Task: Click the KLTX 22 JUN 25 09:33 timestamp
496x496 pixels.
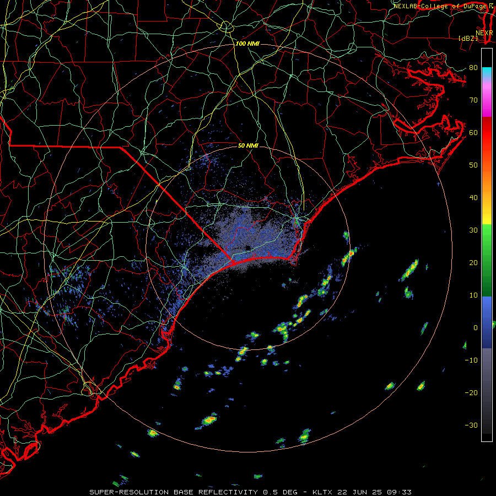Action: pos(362,492)
